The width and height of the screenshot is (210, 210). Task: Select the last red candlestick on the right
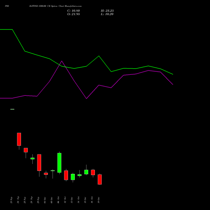coord(100,179)
